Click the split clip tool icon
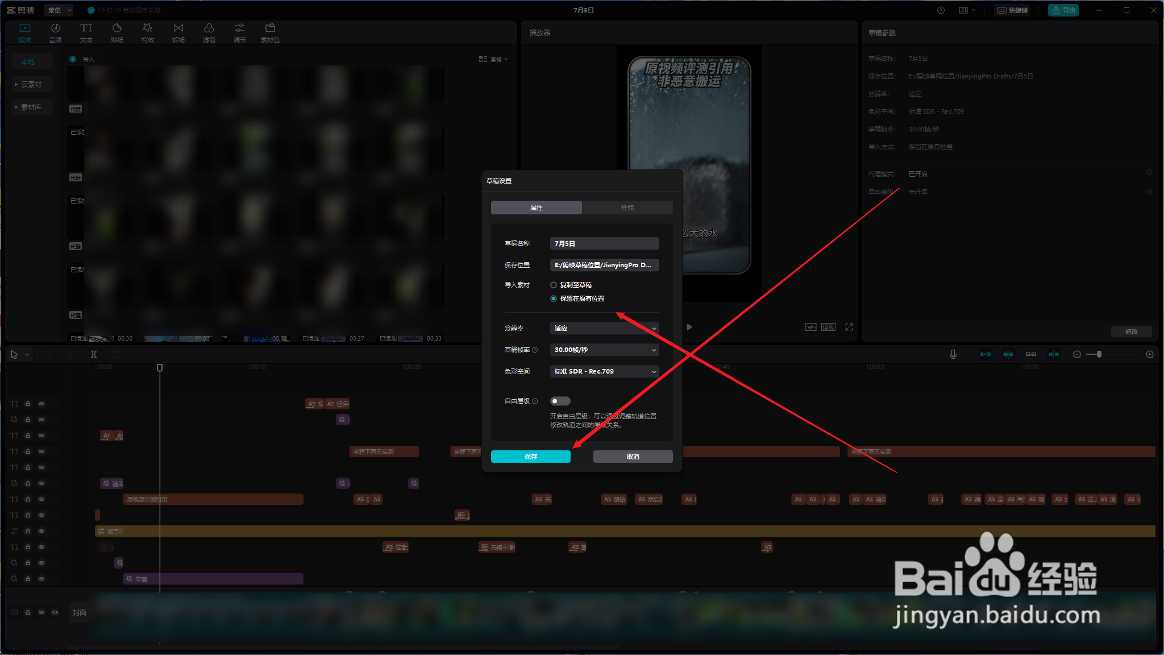The height and width of the screenshot is (655, 1164). click(x=94, y=354)
